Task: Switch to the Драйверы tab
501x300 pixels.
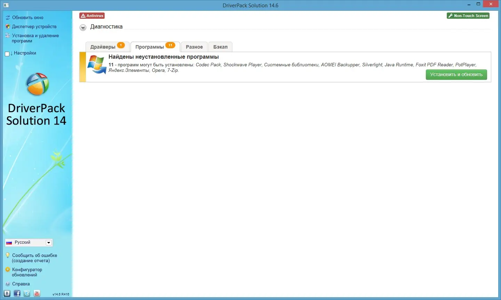Action: click(x=108, y=47)
